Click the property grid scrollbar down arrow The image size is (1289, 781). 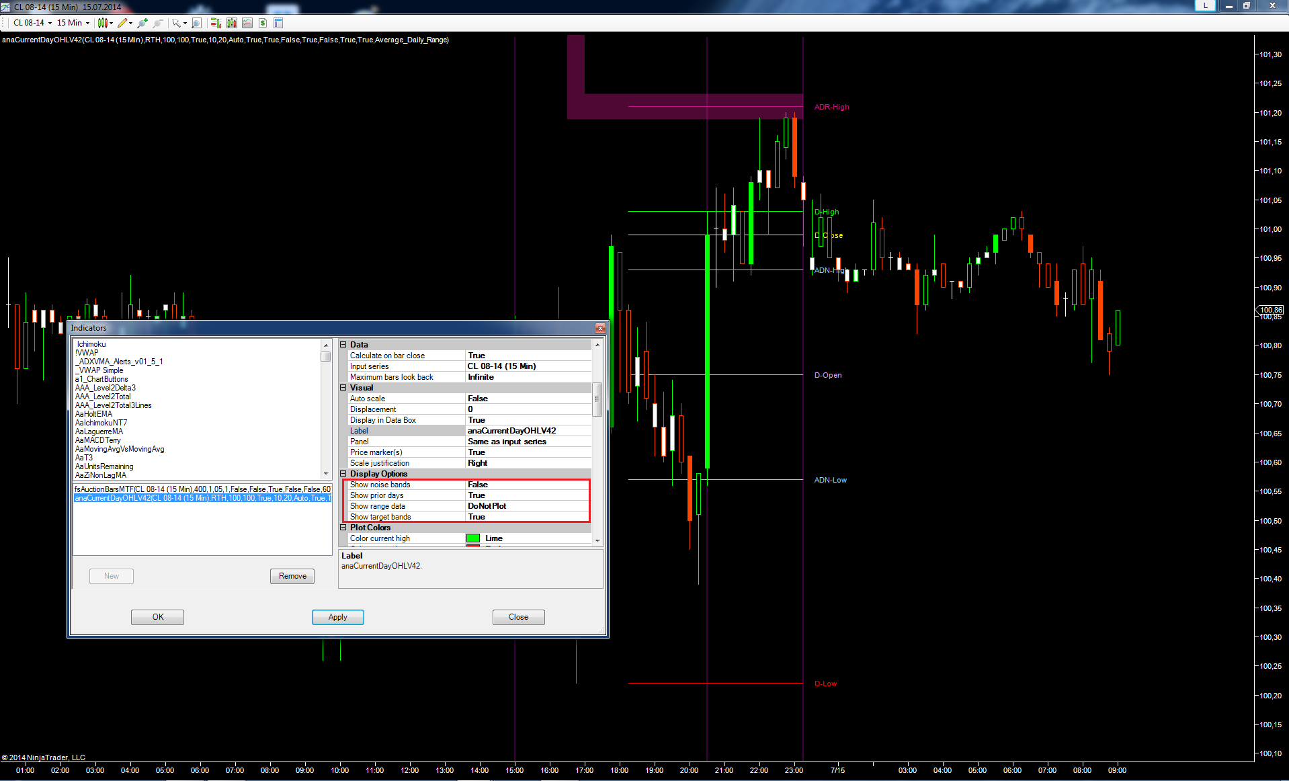[597, 540]
